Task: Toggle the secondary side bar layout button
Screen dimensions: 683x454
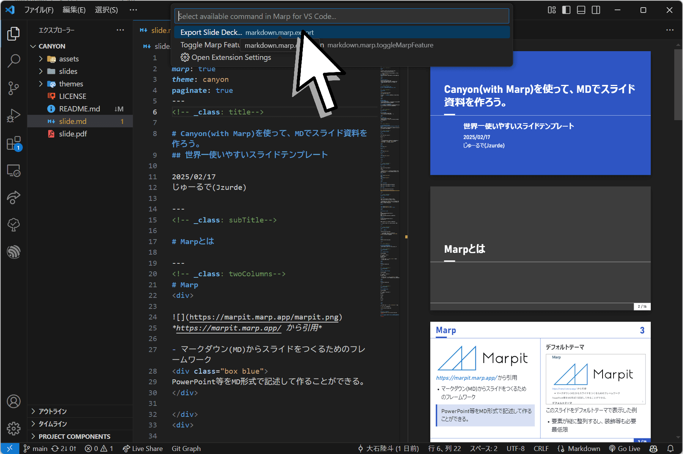Action: [596, 10]
